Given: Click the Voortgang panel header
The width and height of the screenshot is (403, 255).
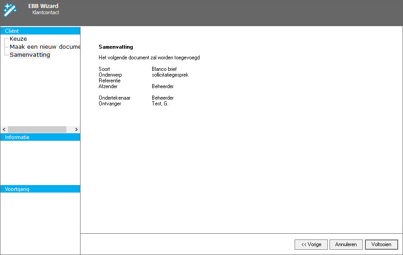Looking at the screenshot, I should coord(40,189).
